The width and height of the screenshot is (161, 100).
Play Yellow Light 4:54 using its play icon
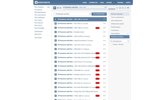[x=56, y=96]
